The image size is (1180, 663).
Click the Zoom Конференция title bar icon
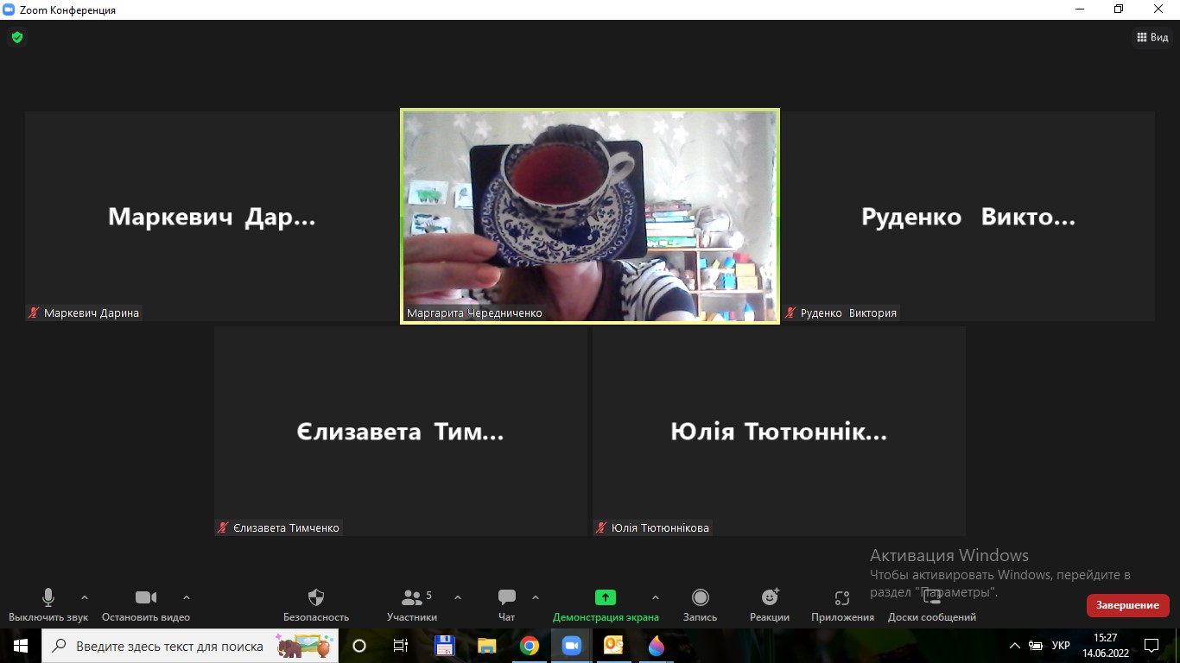(9, 9)
